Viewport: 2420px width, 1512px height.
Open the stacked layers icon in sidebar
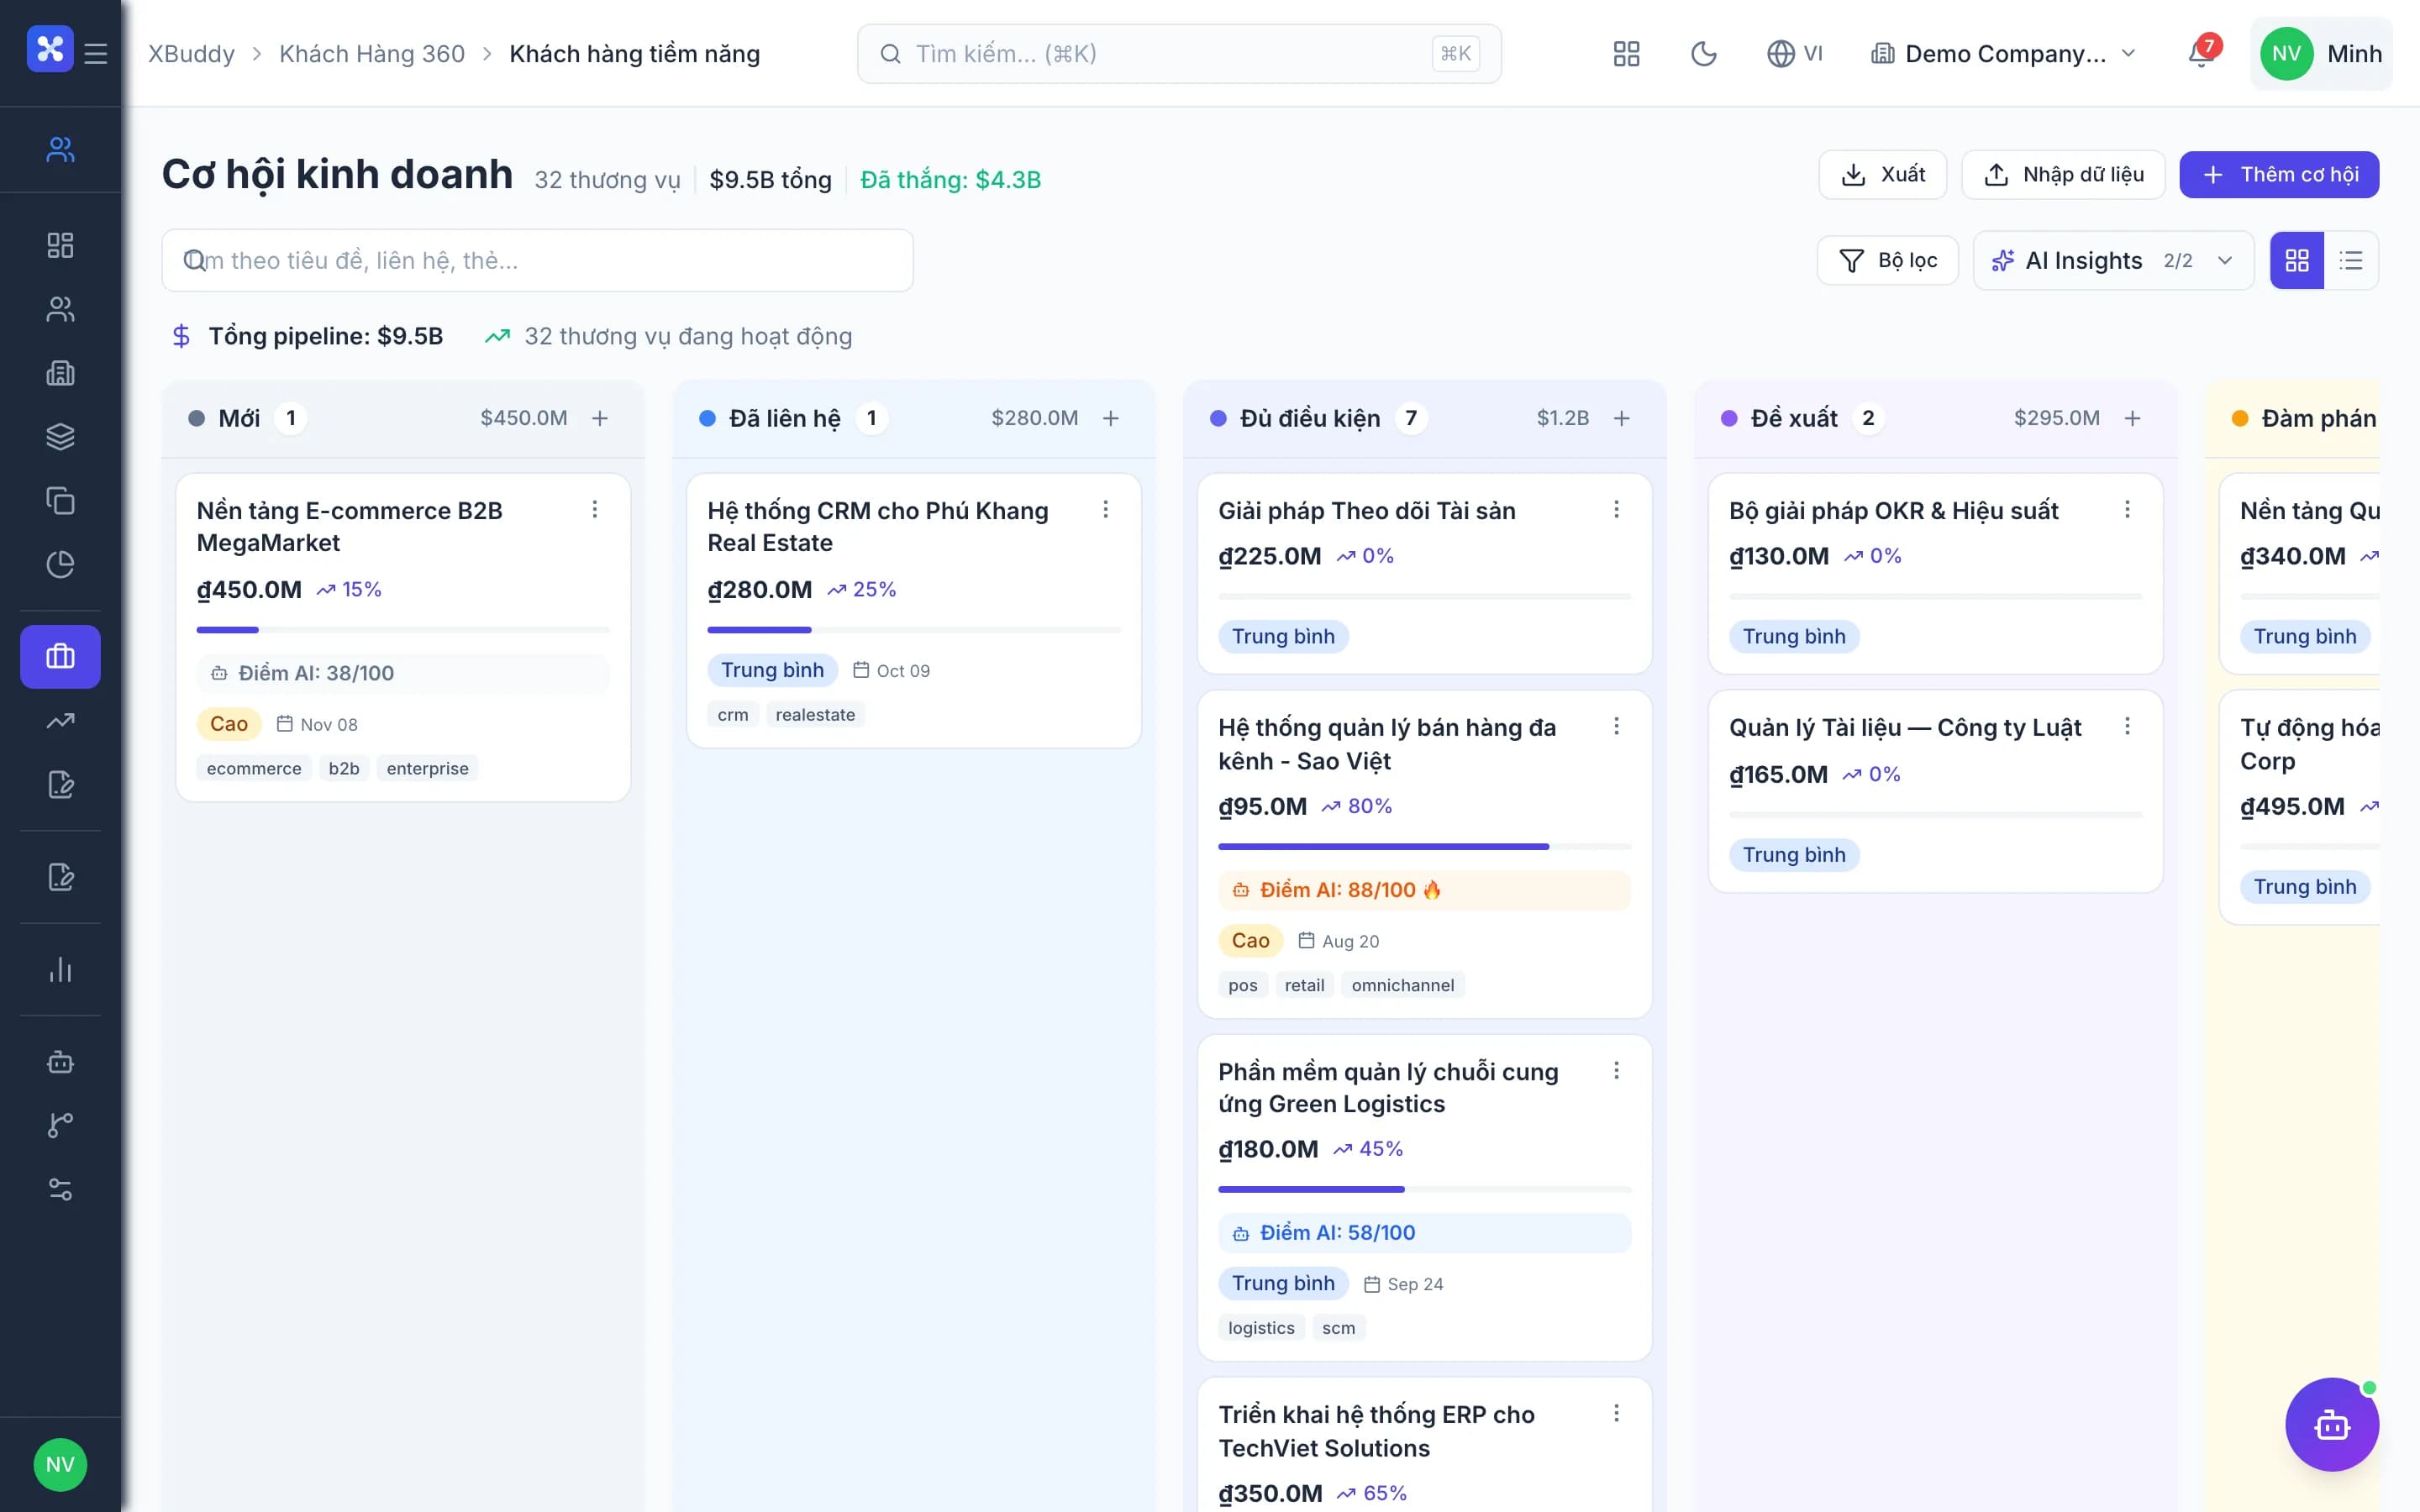60,437
